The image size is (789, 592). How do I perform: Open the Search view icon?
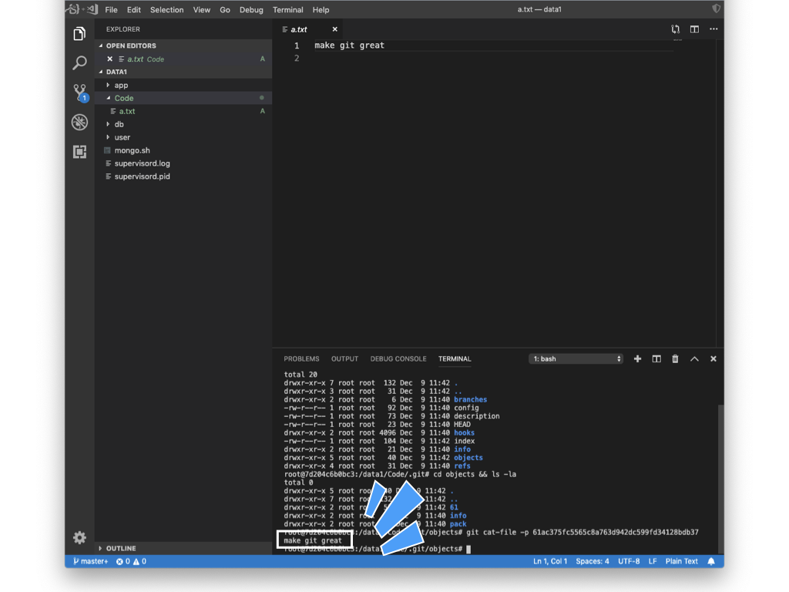pyautogui.click(x=79, y=63)
